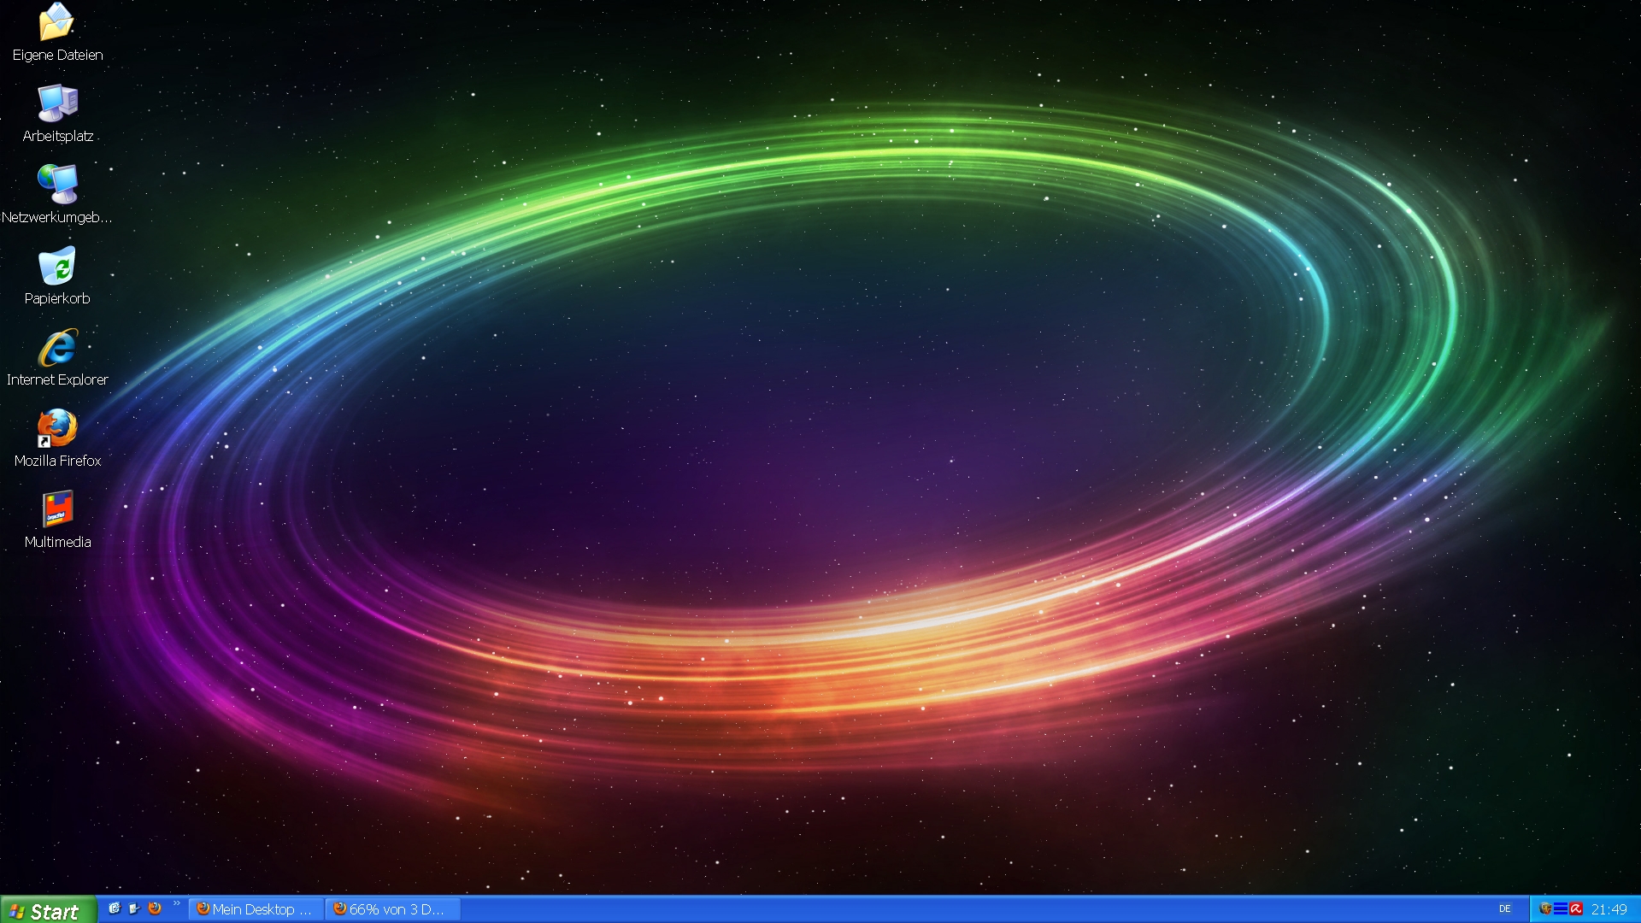Screen dimensions: 1641x923
Task: Expand the quick launch overflow chevron
Action: 177,903
